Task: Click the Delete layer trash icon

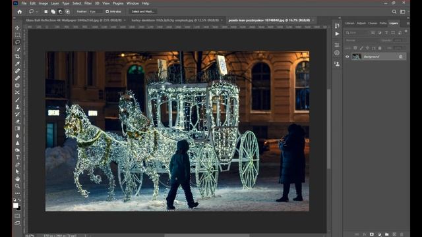Action: click(x=402, y=234)
